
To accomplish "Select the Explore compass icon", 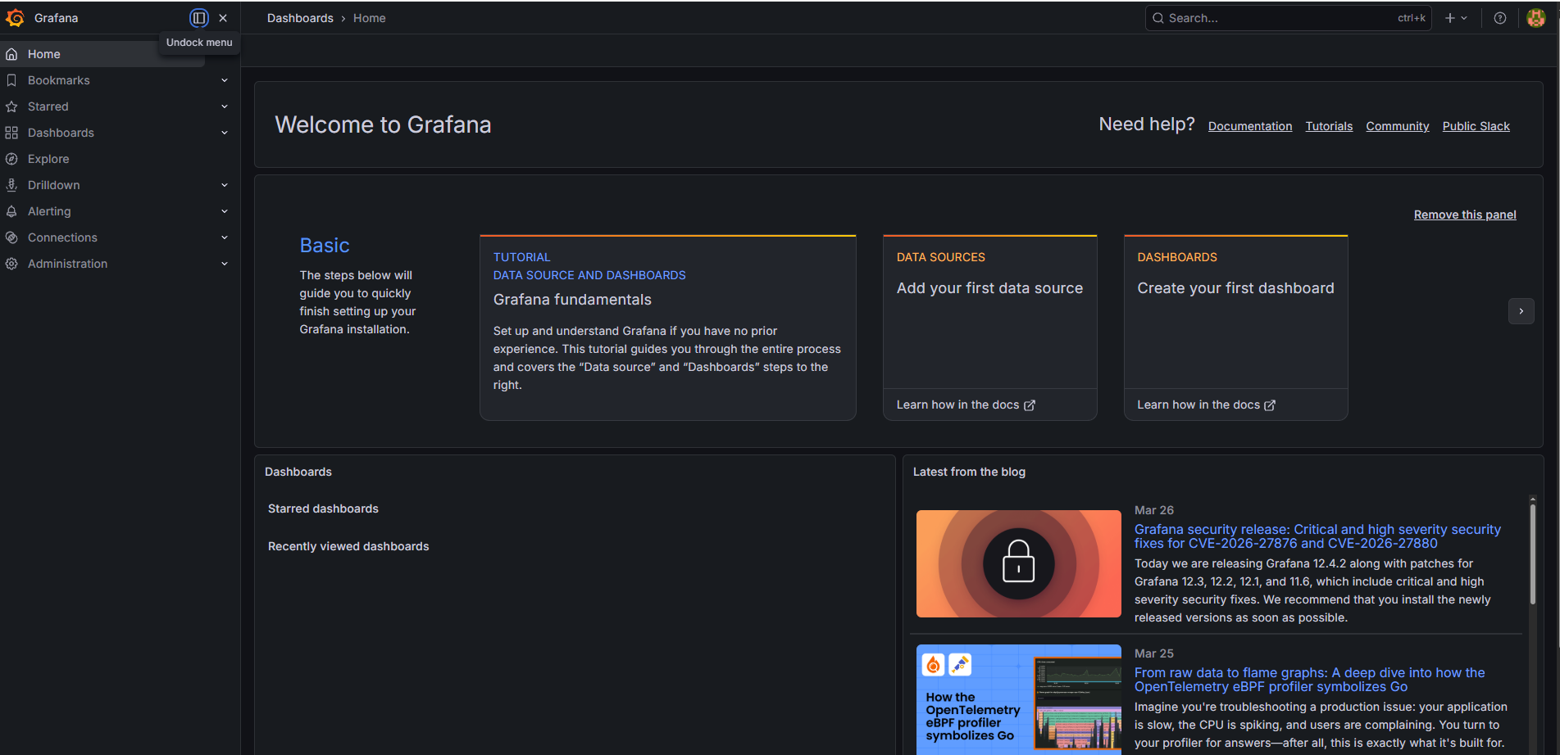I will point(11,158).
